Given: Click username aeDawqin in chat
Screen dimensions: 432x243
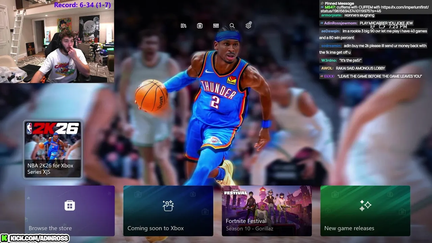Looking at the screenshot, I should click(330, 31).
